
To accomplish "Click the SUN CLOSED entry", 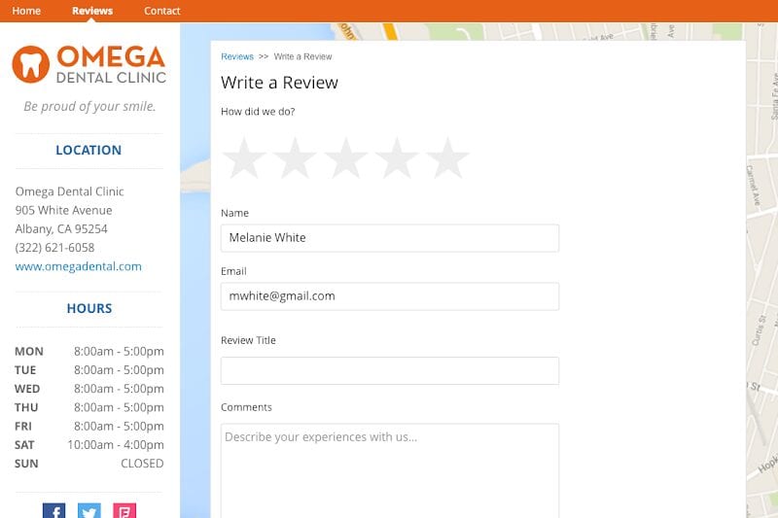I will (89, 464).
